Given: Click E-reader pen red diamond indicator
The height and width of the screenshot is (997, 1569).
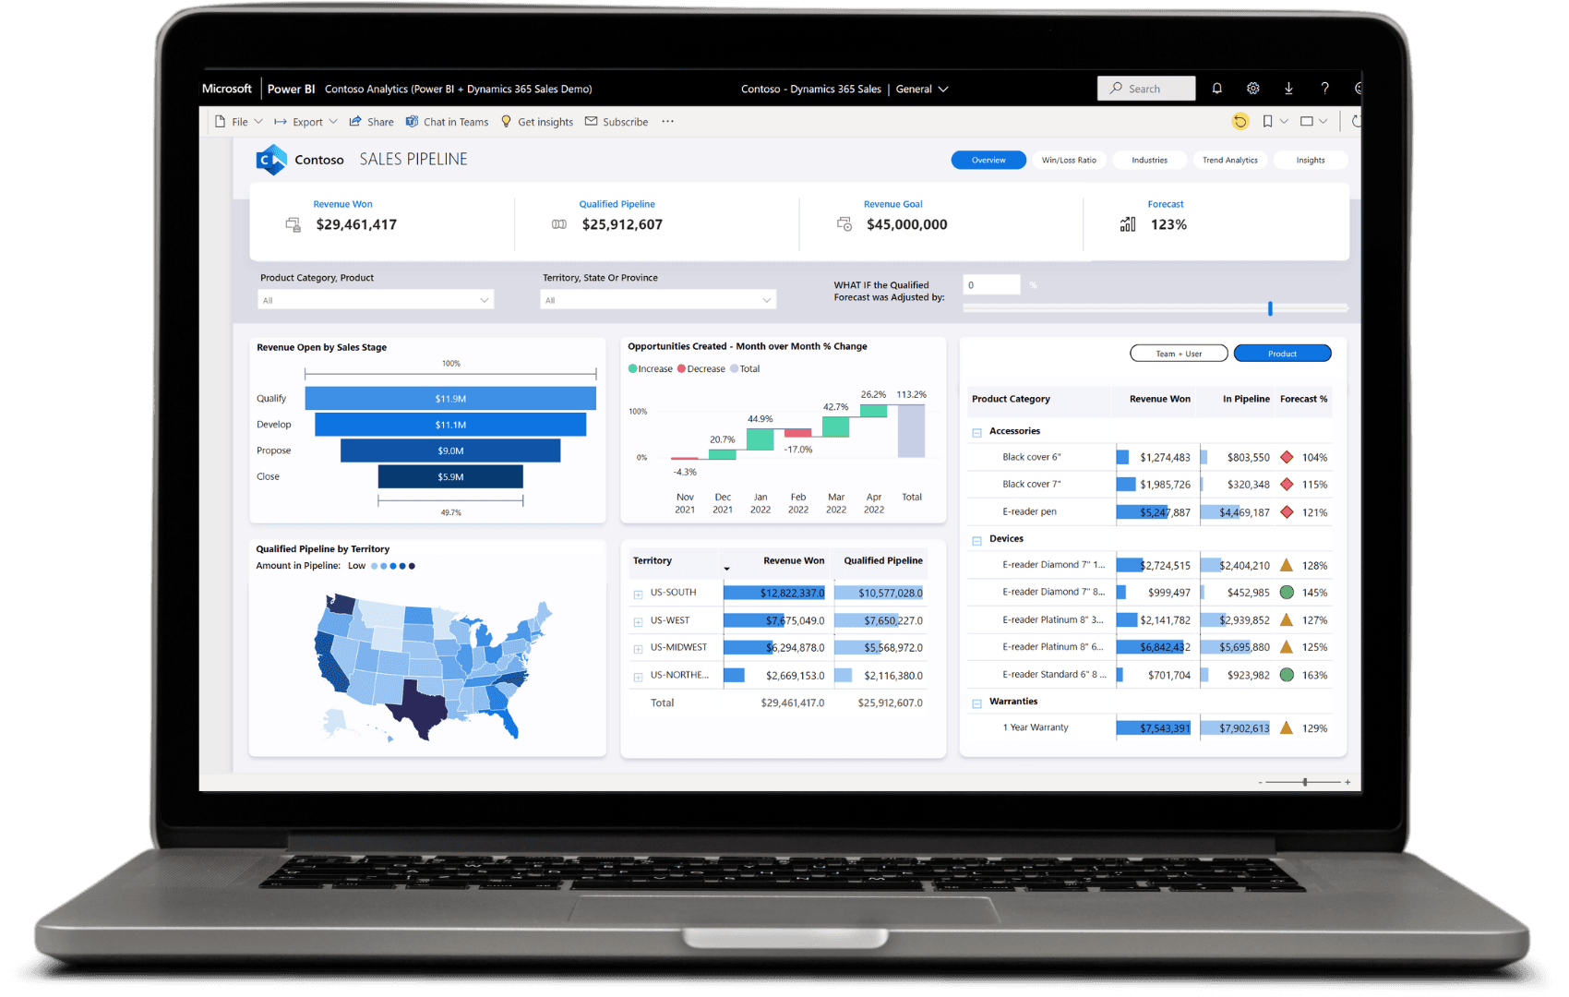Looking at the screenshot, I should coord(1287,511).
